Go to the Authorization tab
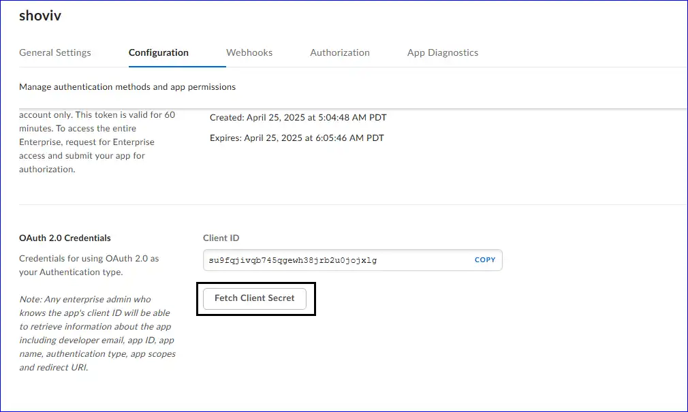The width and height of the screenshot is (688, 412). pos(339,52)
